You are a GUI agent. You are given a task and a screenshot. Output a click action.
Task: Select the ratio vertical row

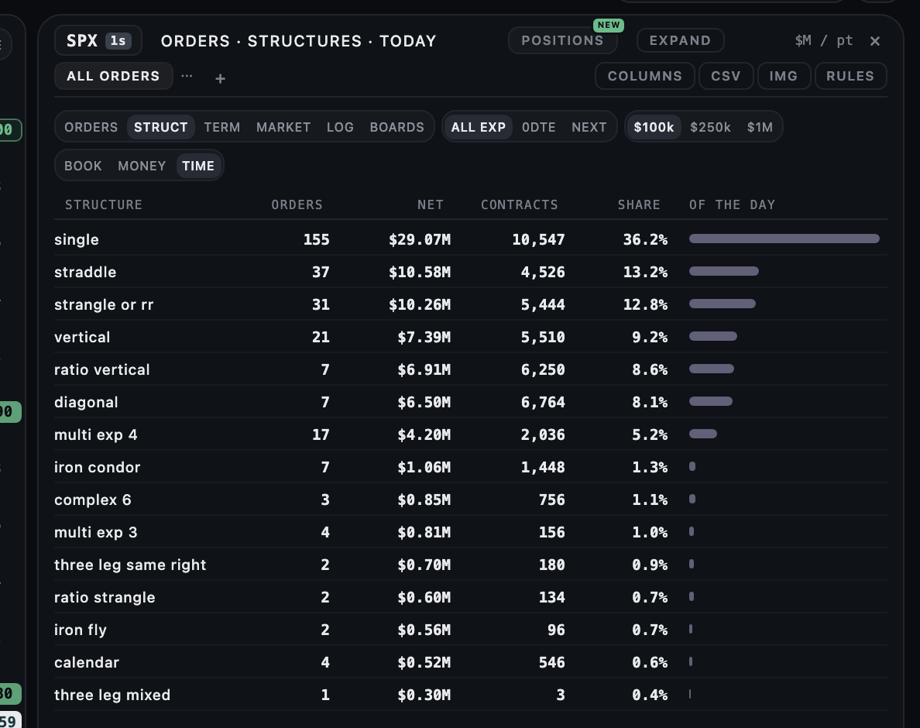coord(471,369)
